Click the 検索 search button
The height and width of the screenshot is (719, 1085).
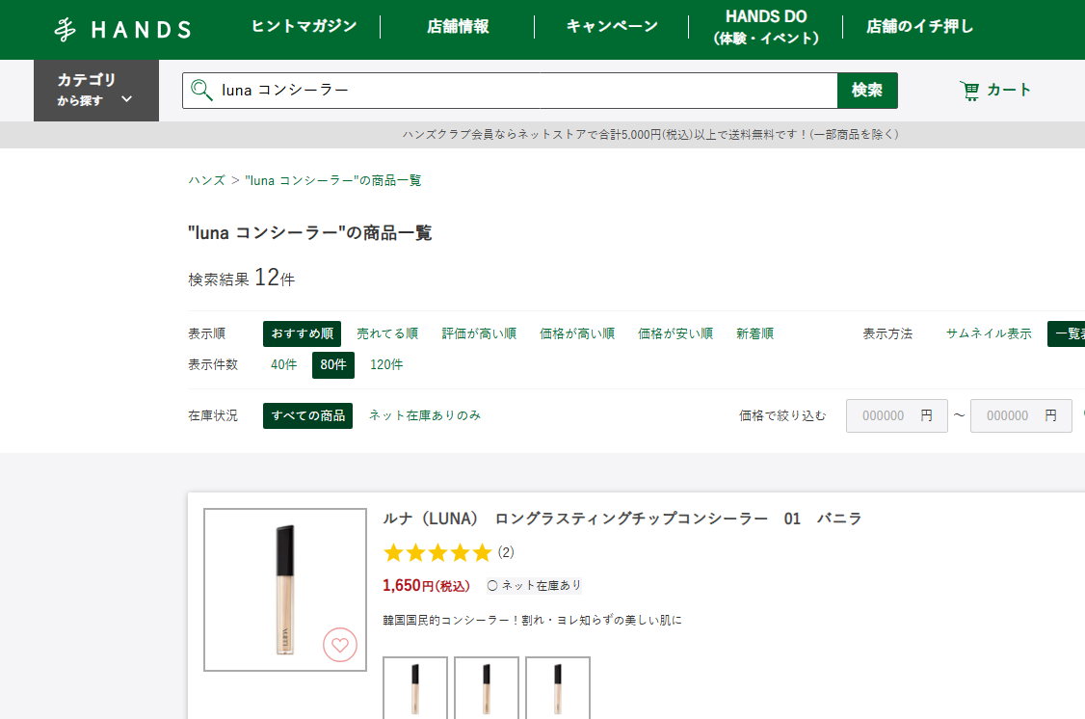(867, 90)
